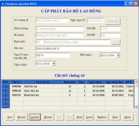Select row header 1 in grid
The image size is (139, 126).
click(x=6, y=86)
